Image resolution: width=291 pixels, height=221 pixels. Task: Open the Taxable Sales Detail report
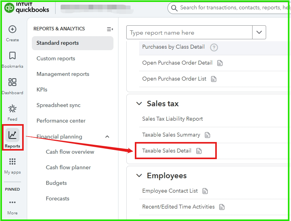click(x=167, y=151)
